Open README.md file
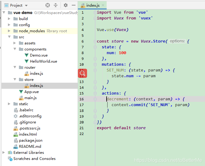The height and width of the screenshot is (166, 205). [30, 147]
